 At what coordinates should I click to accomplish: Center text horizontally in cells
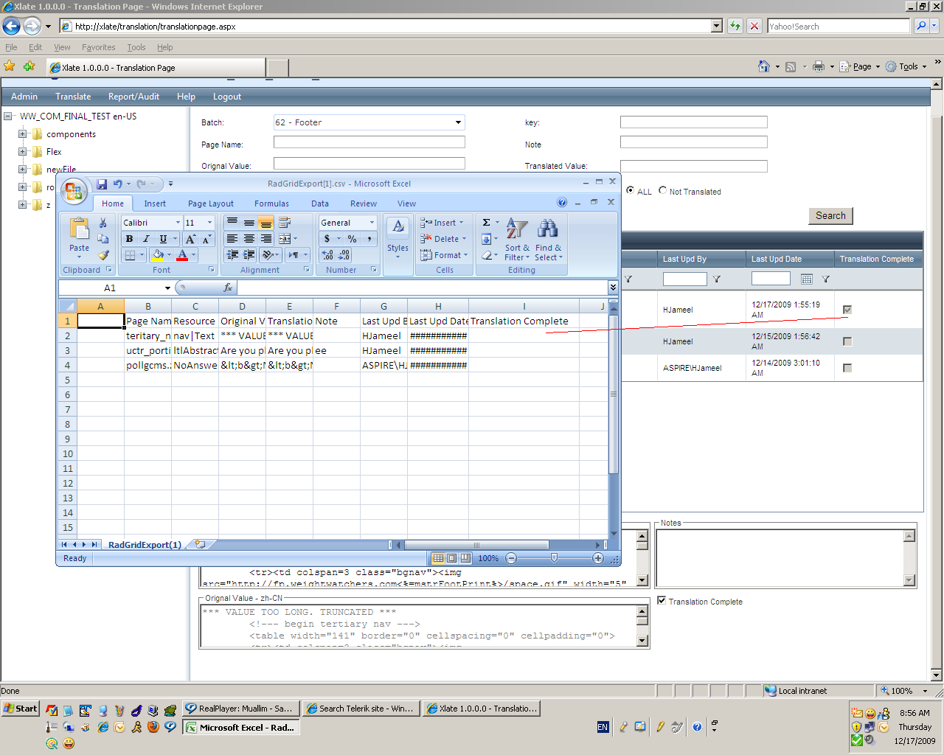click(x=249, y=239)
